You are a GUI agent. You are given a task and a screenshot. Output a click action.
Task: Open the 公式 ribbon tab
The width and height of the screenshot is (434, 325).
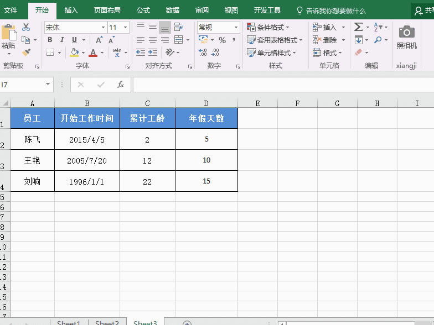pyautogui.click(x=143, y=10)
